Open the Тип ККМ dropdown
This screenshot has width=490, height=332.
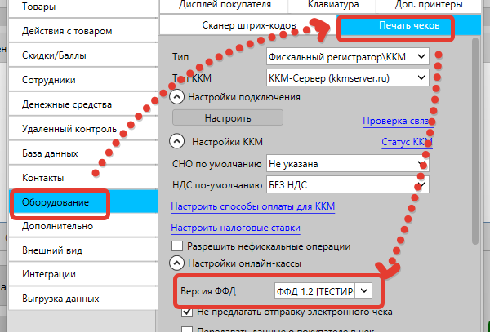pyautogui.click(x=421, y=77)
